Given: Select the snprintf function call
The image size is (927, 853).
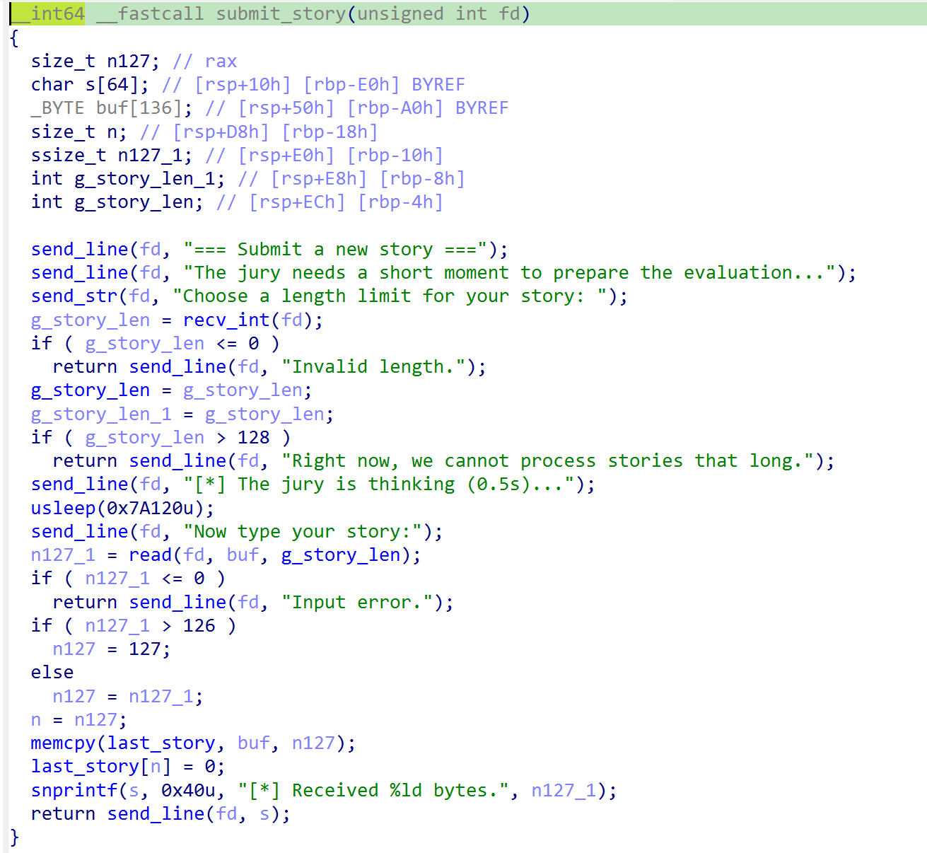Looking at the screenshot, I should tap(74, 791).
